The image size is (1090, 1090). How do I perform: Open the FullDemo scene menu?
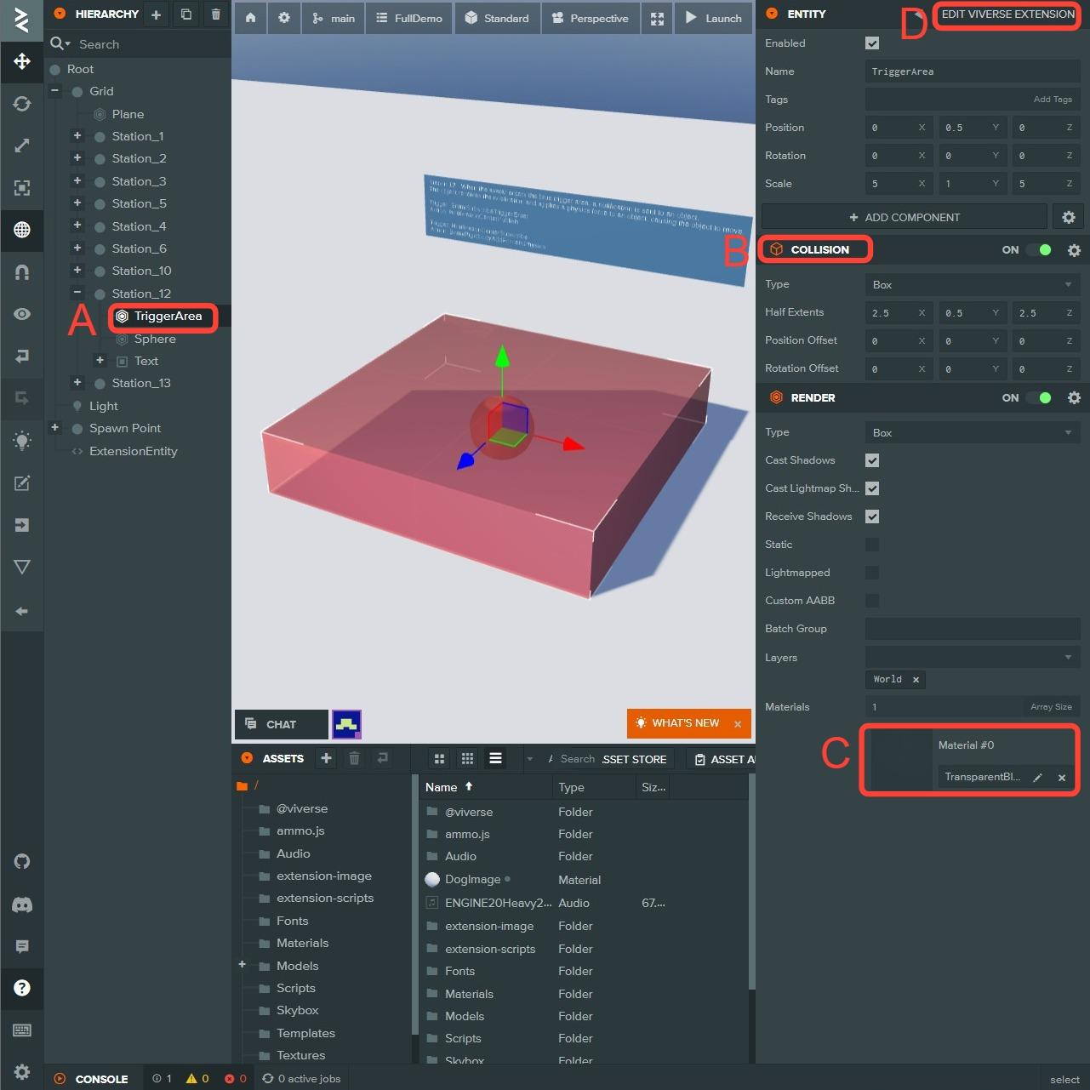409,18
